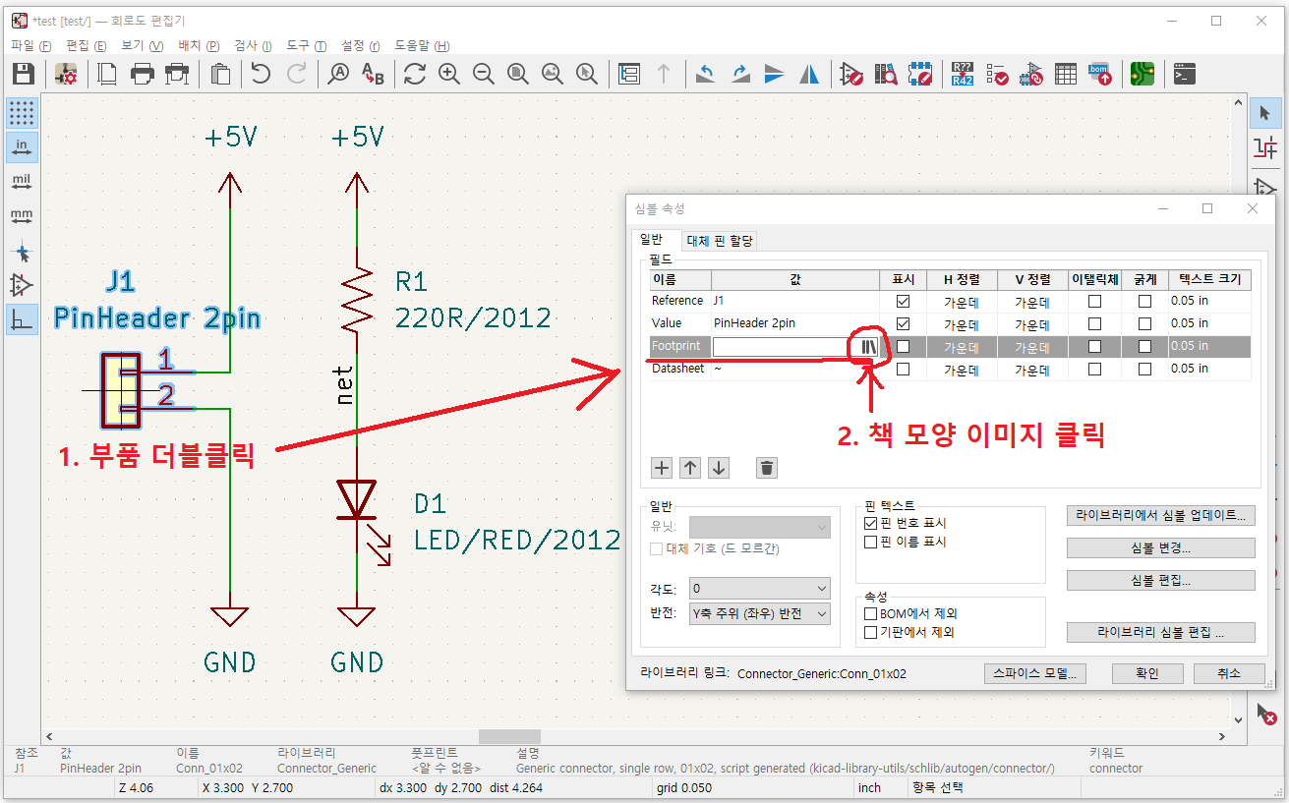Open the Footprint Editor icon
Image resolution: width=1289 pixels, height=803 pixels.
coord(920,74)
